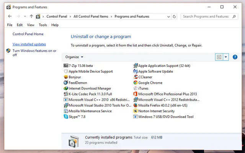Viewport: 245px width, 153px height.
Task: Click the K-Lite Codec Pack icon
Action: click(x=66, y=94)
